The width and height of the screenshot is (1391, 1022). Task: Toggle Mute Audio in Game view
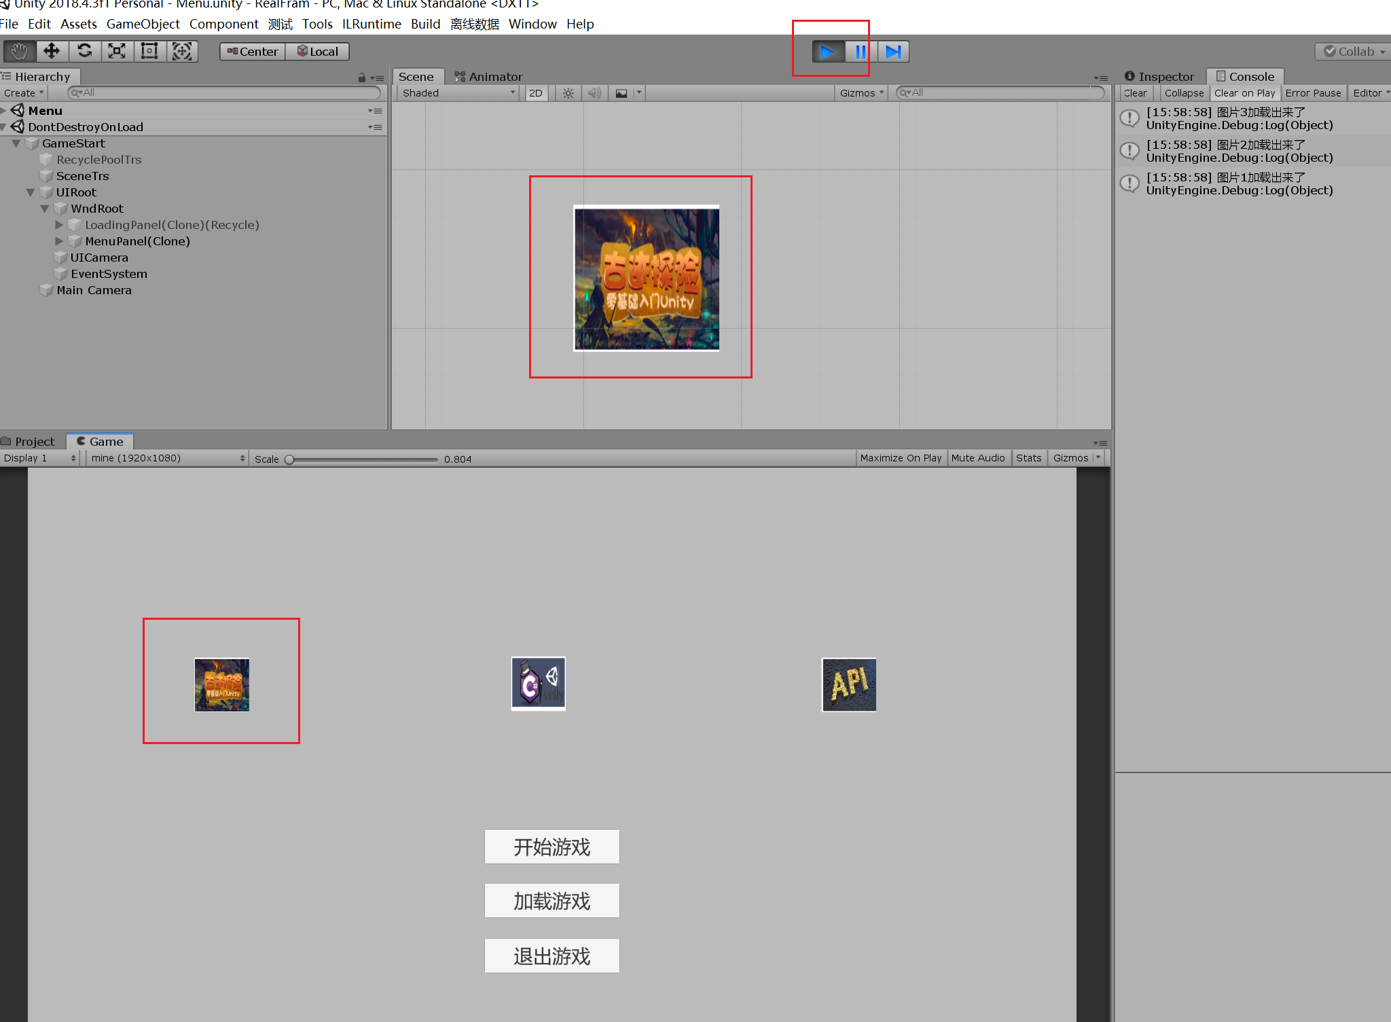coord(978,459)
